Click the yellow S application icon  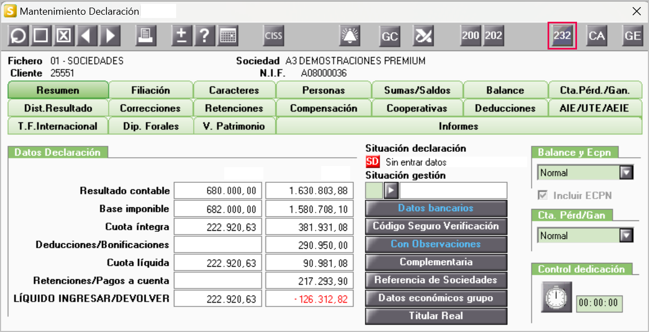point(11,11)
